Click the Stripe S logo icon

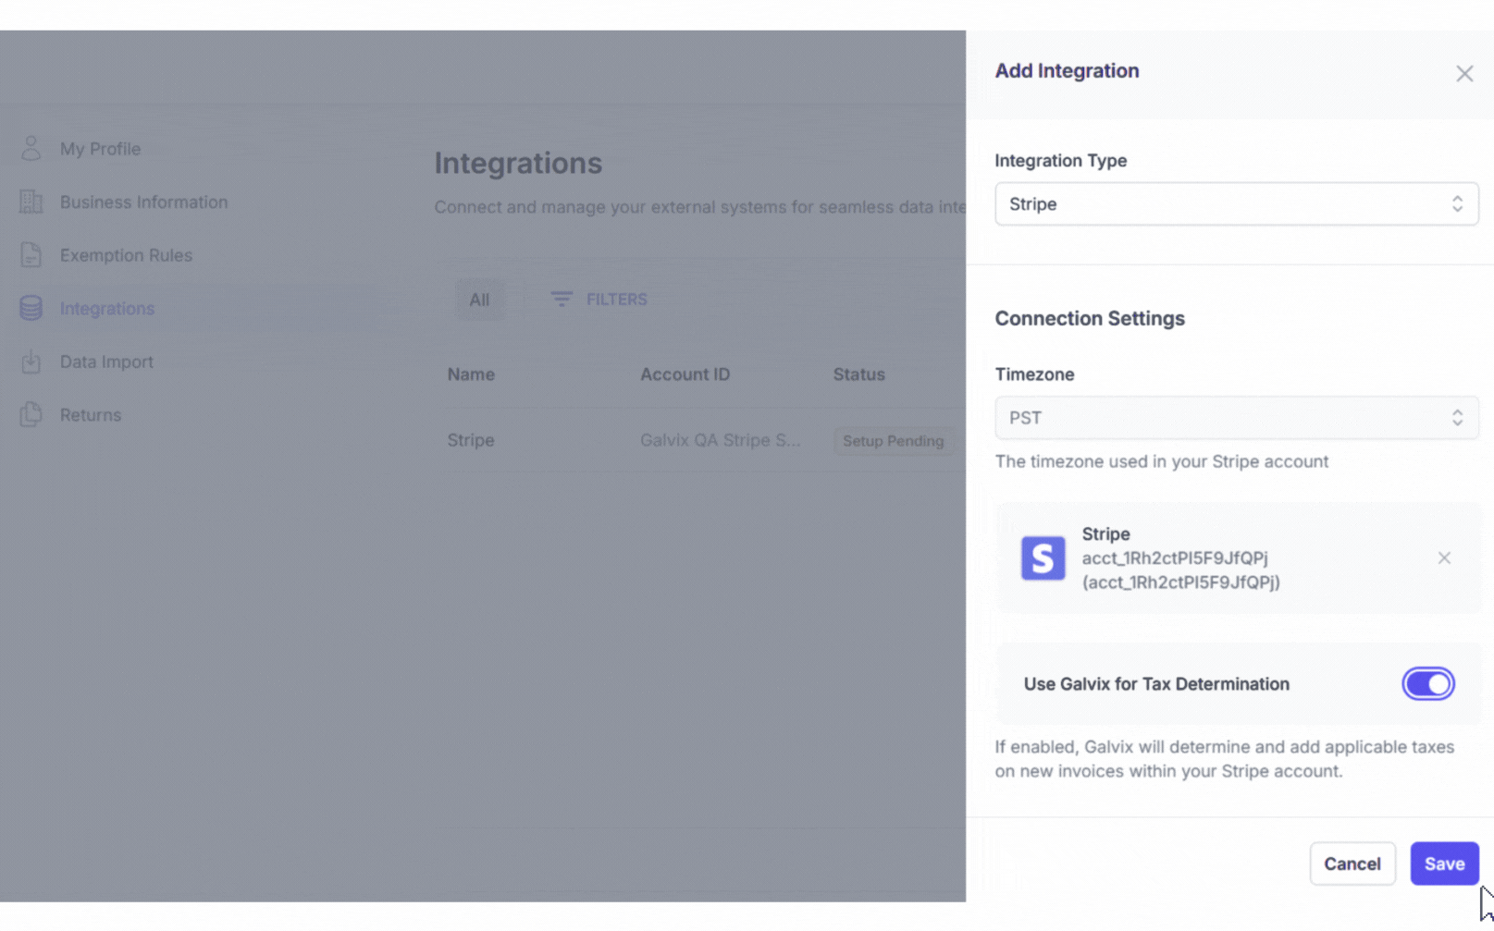pos(1043,558)
